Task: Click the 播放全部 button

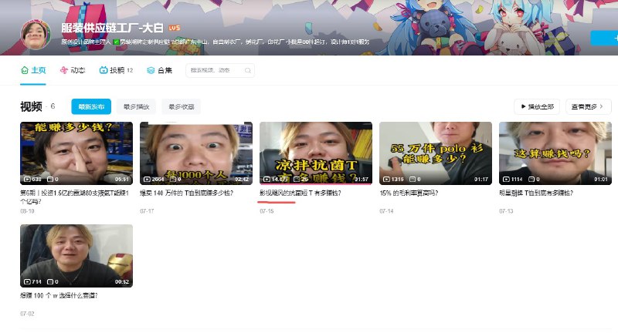Action: [x=537, y=106]
